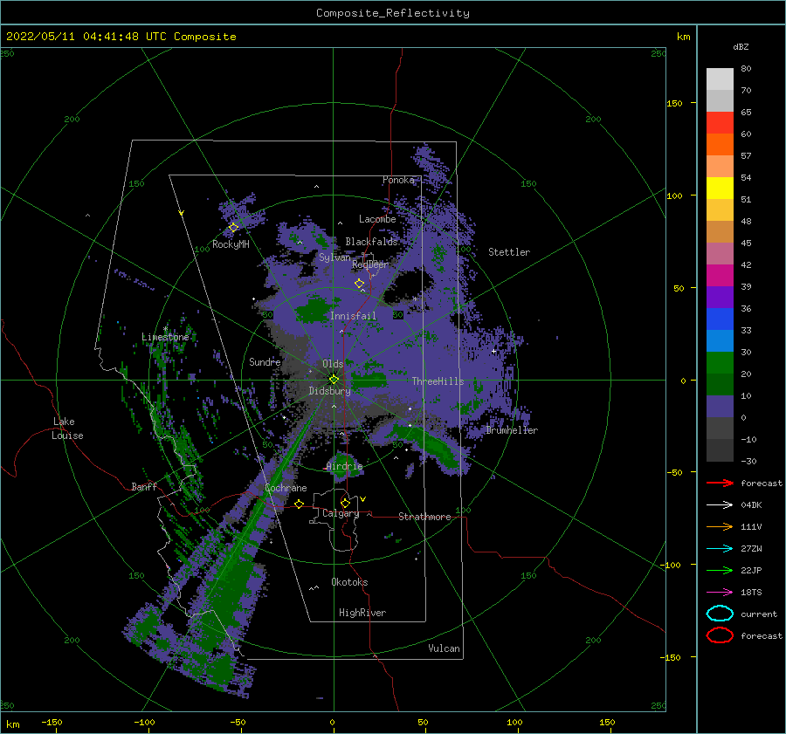Click the Olds town label
This screenshot has height=734, width=786.
coord(333,364)
